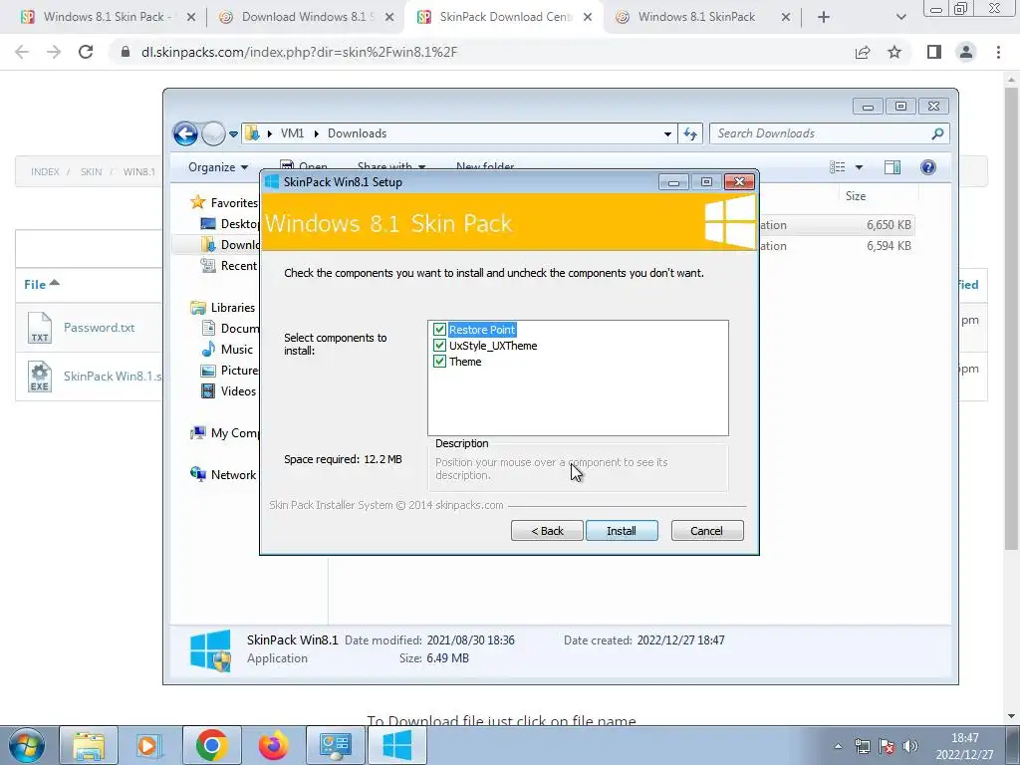Open the Organize menu
1020x765 pixels.
pos(218,167)
